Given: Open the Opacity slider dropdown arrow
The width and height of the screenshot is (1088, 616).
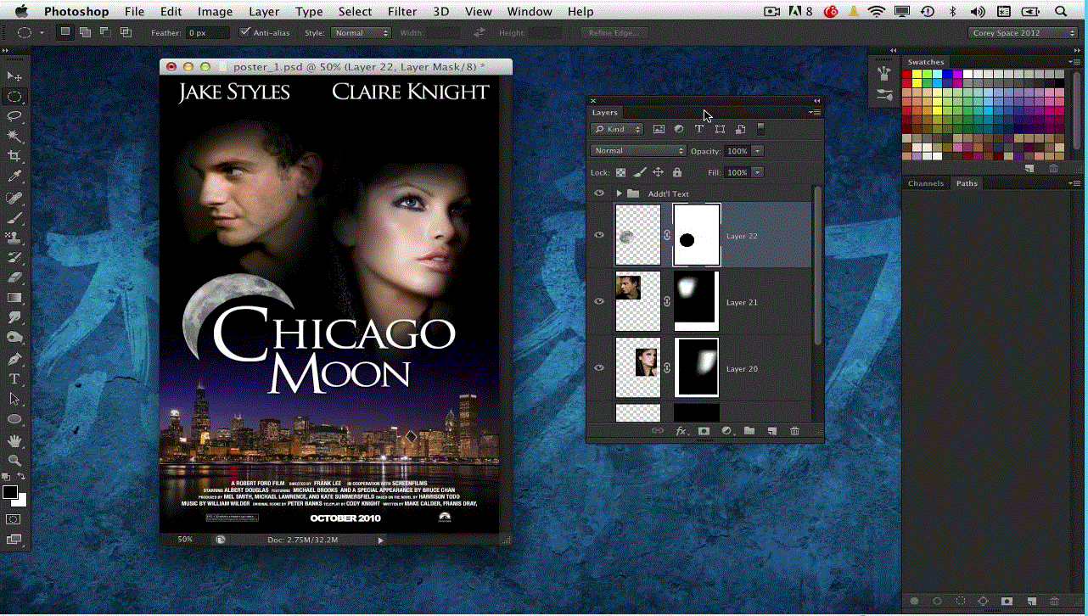Looking at the screenshot, I should [x=757, y=151].
